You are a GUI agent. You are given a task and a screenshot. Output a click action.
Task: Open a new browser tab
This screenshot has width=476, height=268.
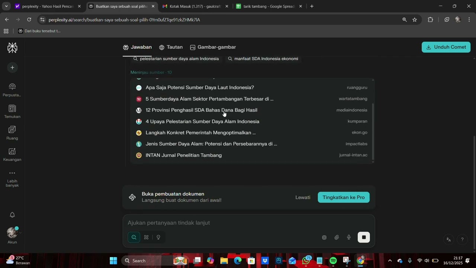(x=312, y=6)
